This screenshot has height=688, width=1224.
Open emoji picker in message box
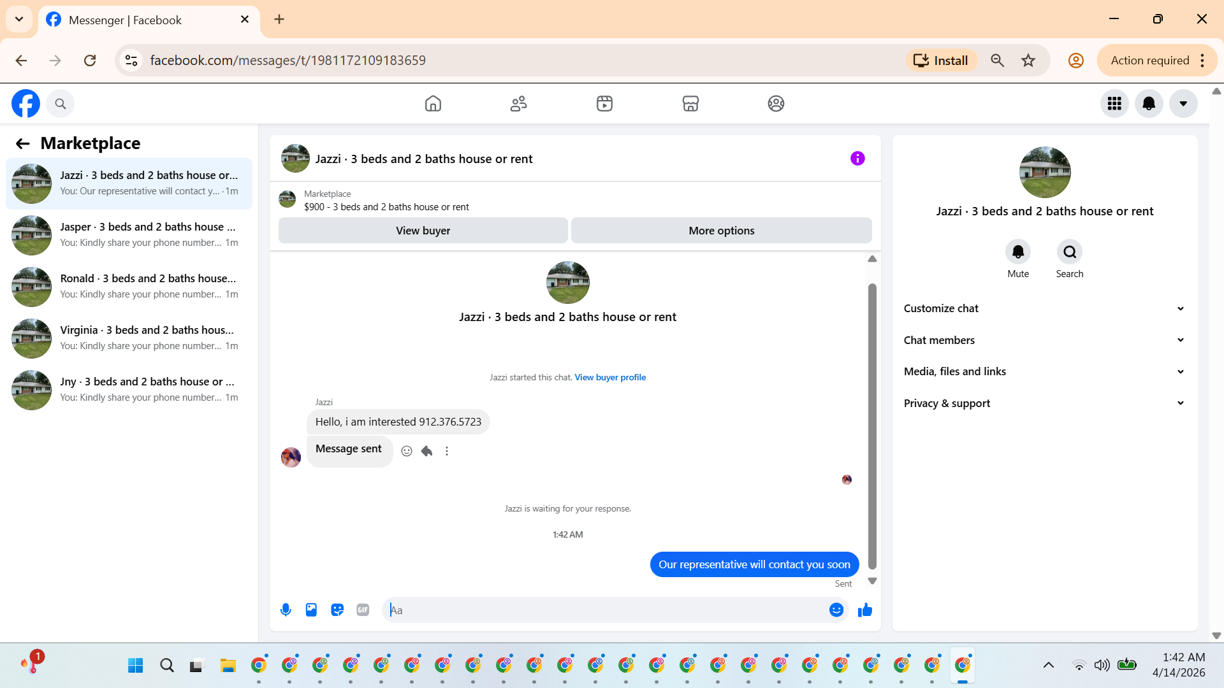pos(836,610)
